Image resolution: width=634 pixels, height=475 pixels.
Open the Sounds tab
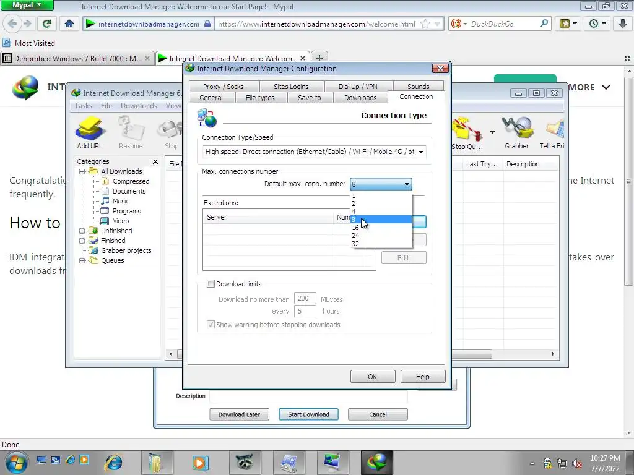coord(418,87)
